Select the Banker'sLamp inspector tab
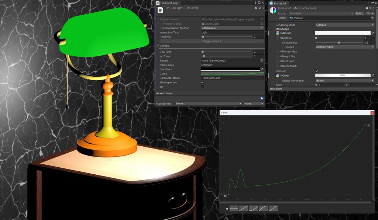The height and width of the screenshot is (220, 378). [167, 3]
